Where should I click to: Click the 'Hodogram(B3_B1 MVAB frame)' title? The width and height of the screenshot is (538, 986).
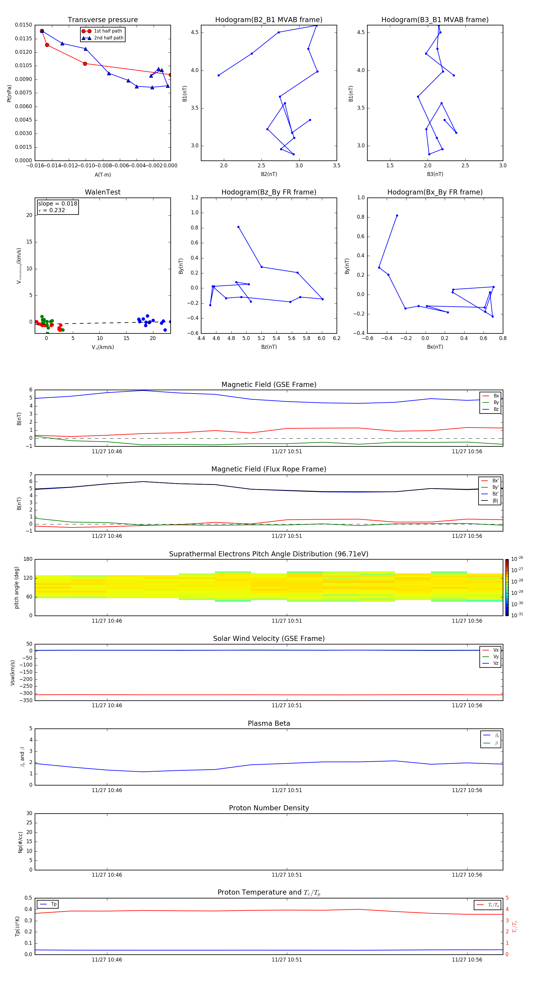(x=435, y=19)
